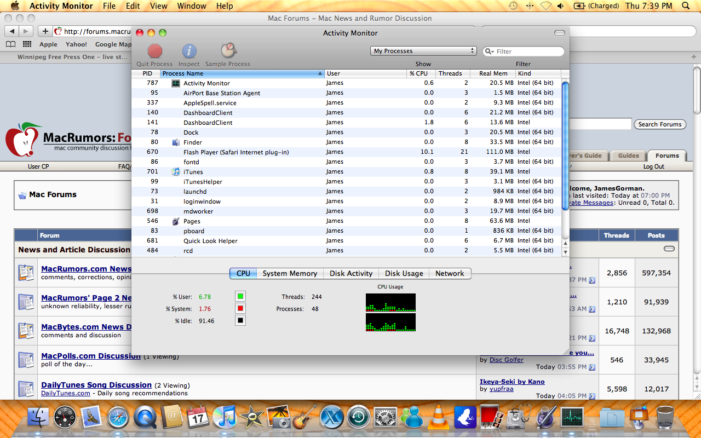
Task: Switch to the Disk Activity tab
Action: pyautogui.click(x=351, y=273)
